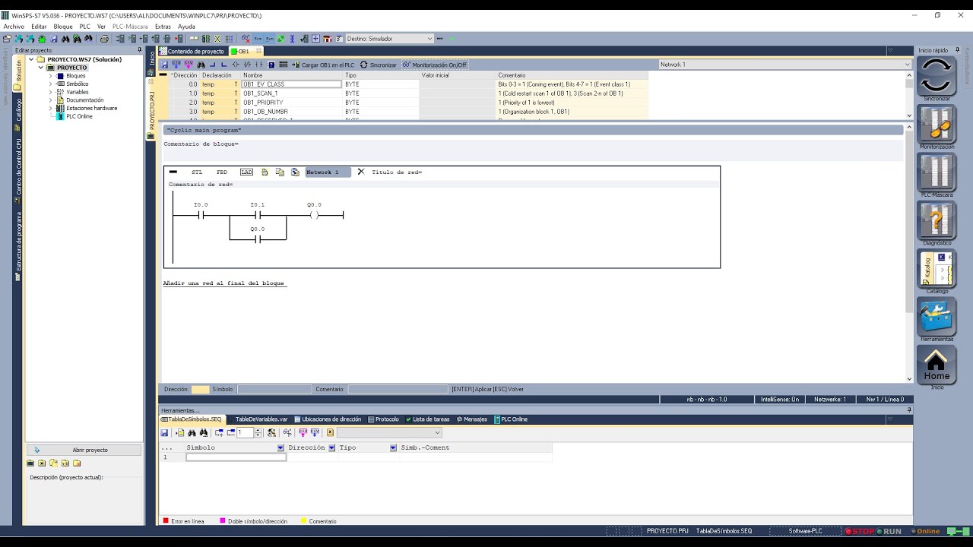The image size is (973, 547).
Task: Switch network view to STL
Action: (x=197, y=172)
